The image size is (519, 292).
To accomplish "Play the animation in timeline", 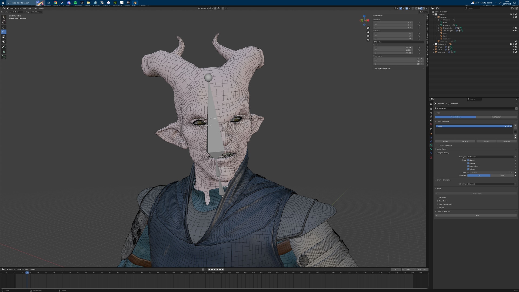I will coord(217,269).
